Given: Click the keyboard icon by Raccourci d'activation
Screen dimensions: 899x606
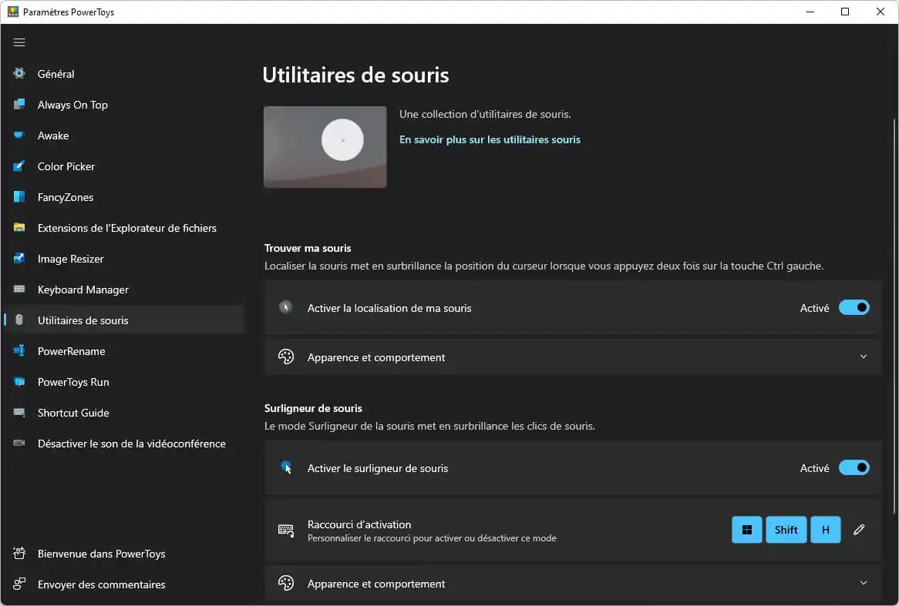Looking at the screenshot, I should pos(286,531).
